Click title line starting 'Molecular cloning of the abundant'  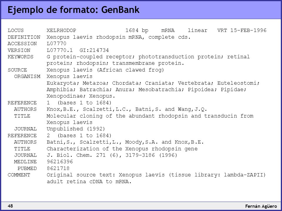pos(150,116)
